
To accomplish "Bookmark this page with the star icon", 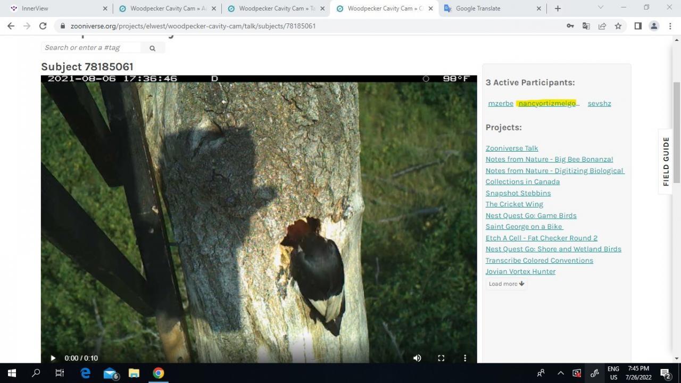I will pyautogui.click(x=618, y=26).
